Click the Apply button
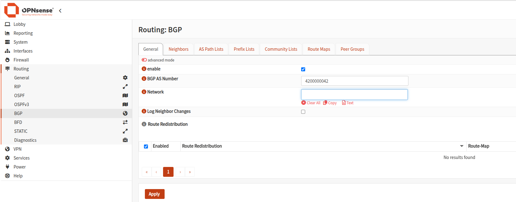The height and width of the screenshot is (202, 516). click(x=154, y=194)
